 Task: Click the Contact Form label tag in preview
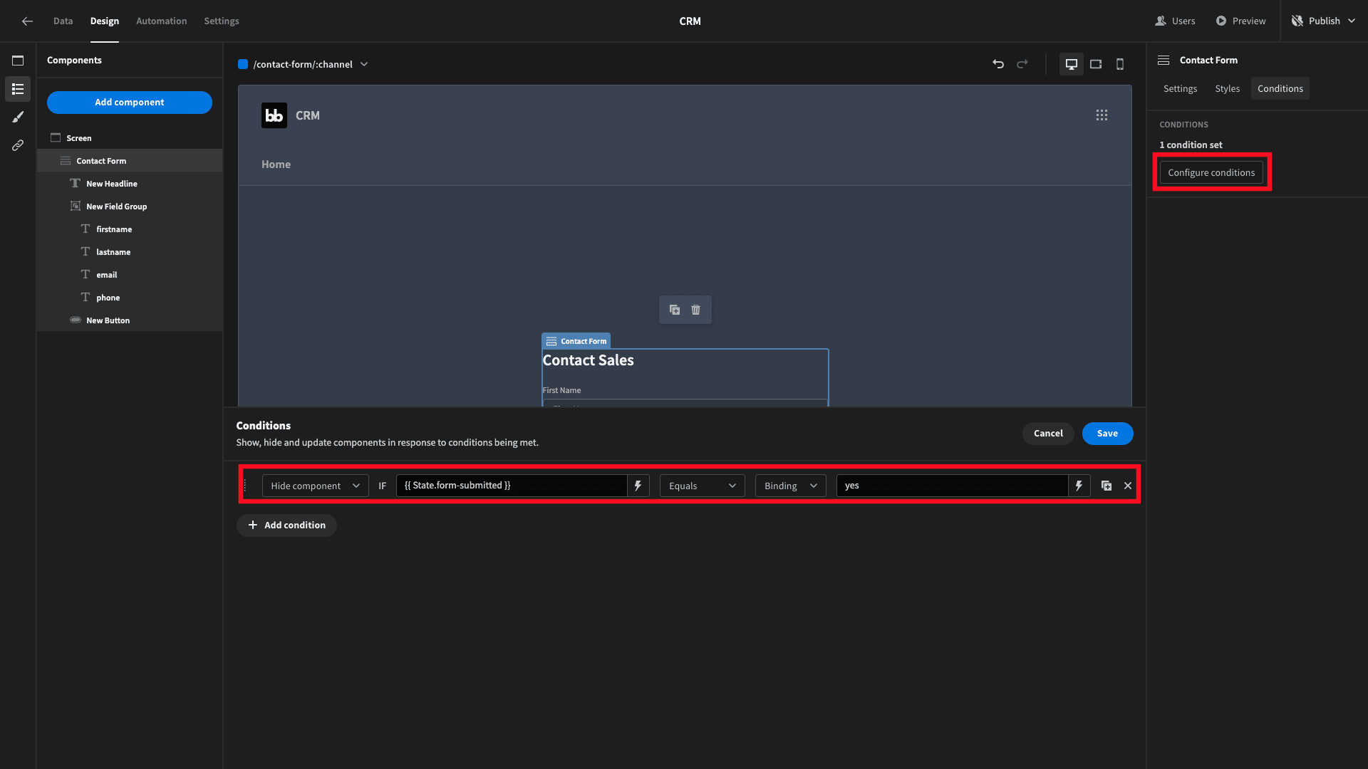click(576, 341)
